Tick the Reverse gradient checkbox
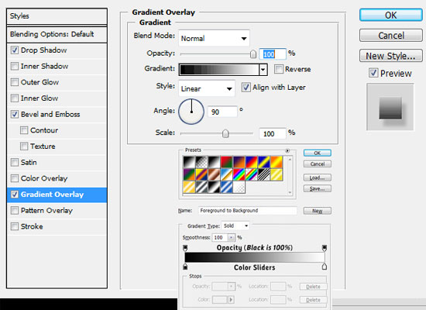This screenshot has width=426, height=310. coord(279,69)
